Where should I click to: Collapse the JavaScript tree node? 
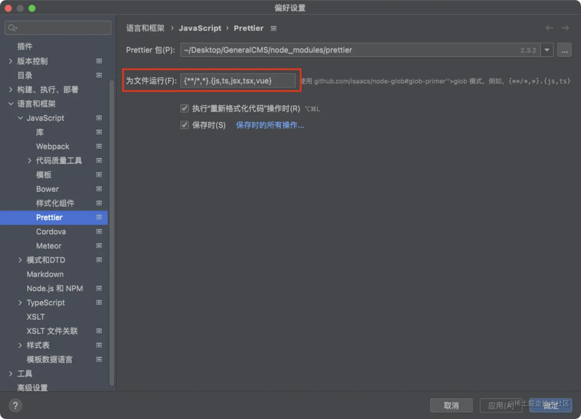(20, 118)
